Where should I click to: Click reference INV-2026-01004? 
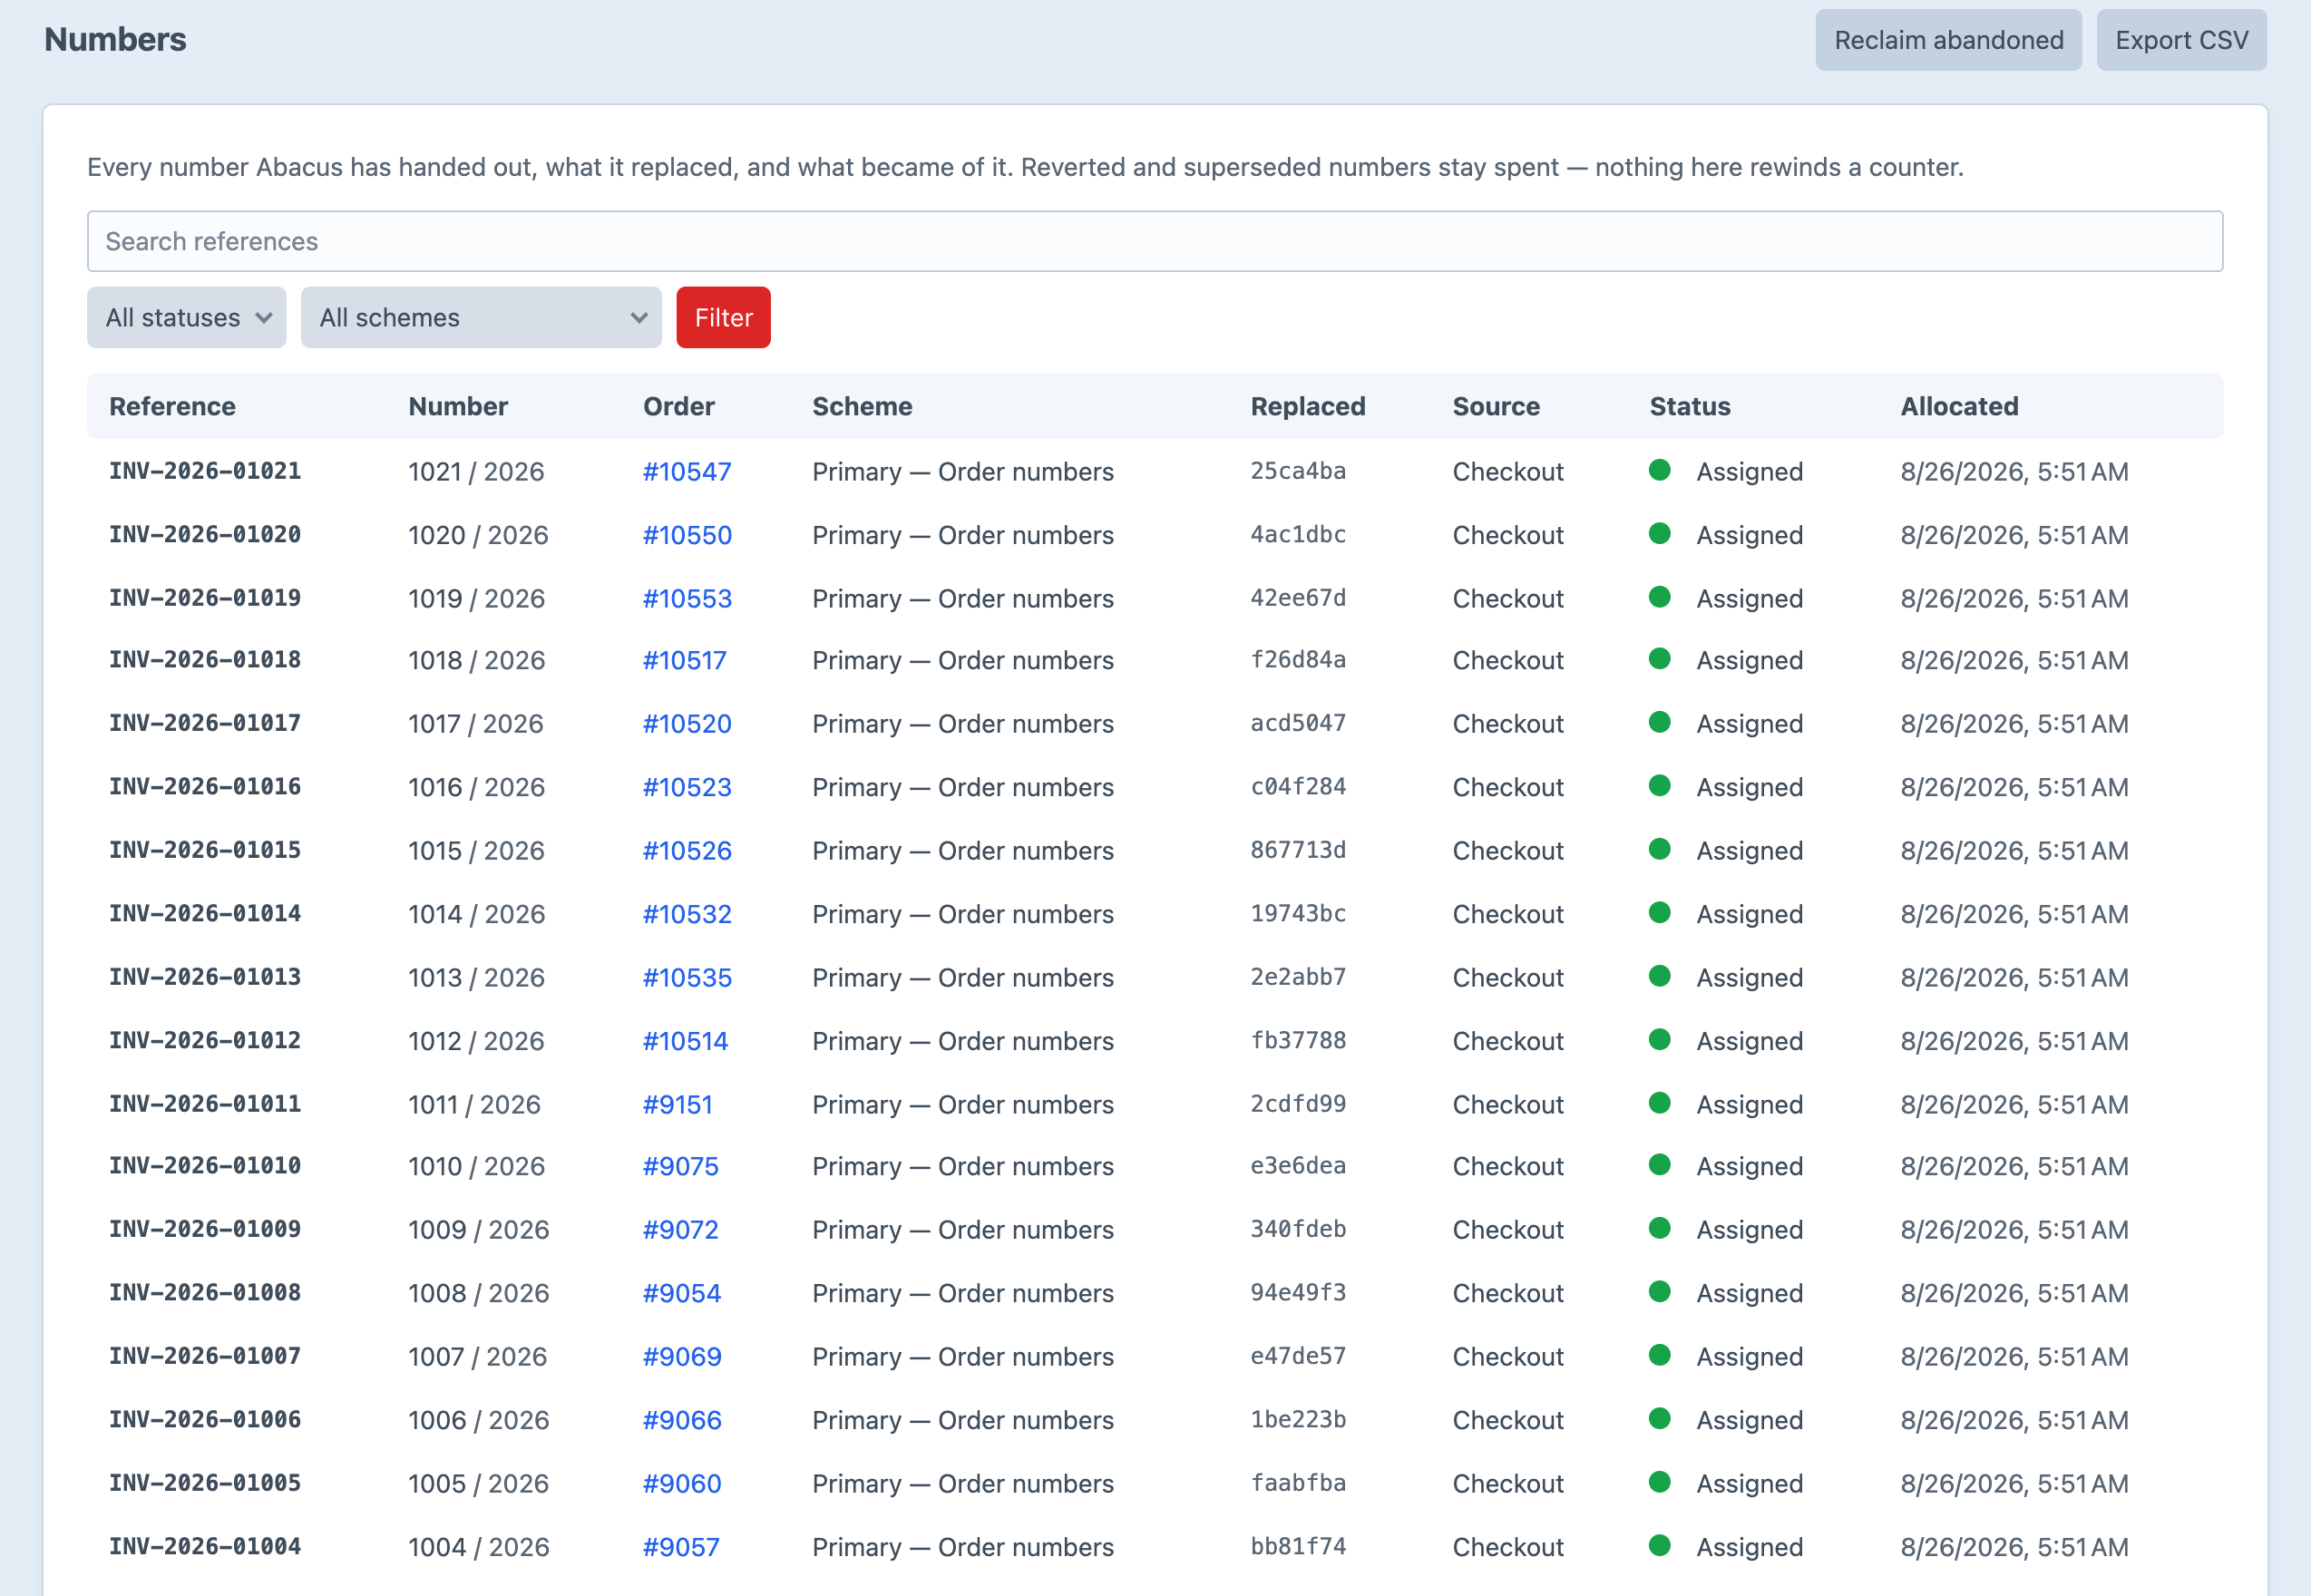(205, 1547)
